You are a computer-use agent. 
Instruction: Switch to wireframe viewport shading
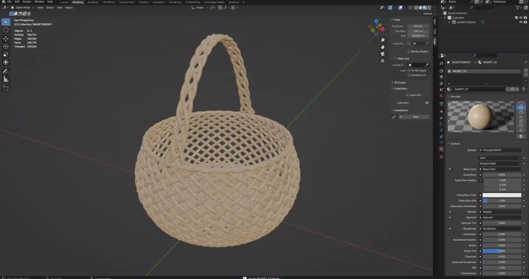click(417, 7)
